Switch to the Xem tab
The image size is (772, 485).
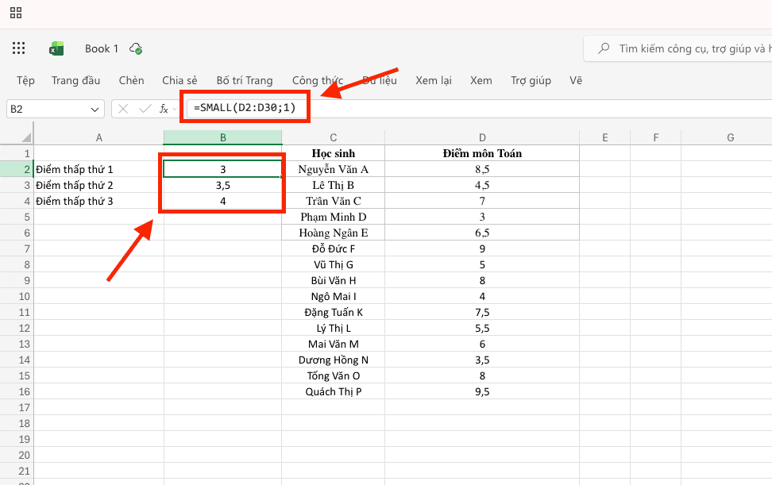point(481,80)
